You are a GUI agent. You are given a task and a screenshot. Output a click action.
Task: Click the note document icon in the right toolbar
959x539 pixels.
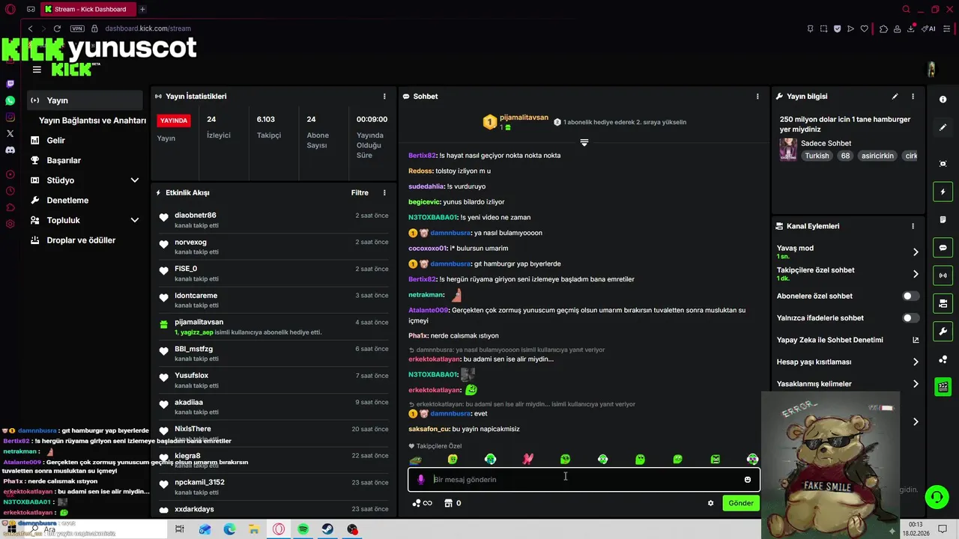pyautogui.click(x=943, y=219)
